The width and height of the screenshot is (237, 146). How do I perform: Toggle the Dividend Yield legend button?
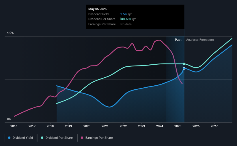pos(20,138)
